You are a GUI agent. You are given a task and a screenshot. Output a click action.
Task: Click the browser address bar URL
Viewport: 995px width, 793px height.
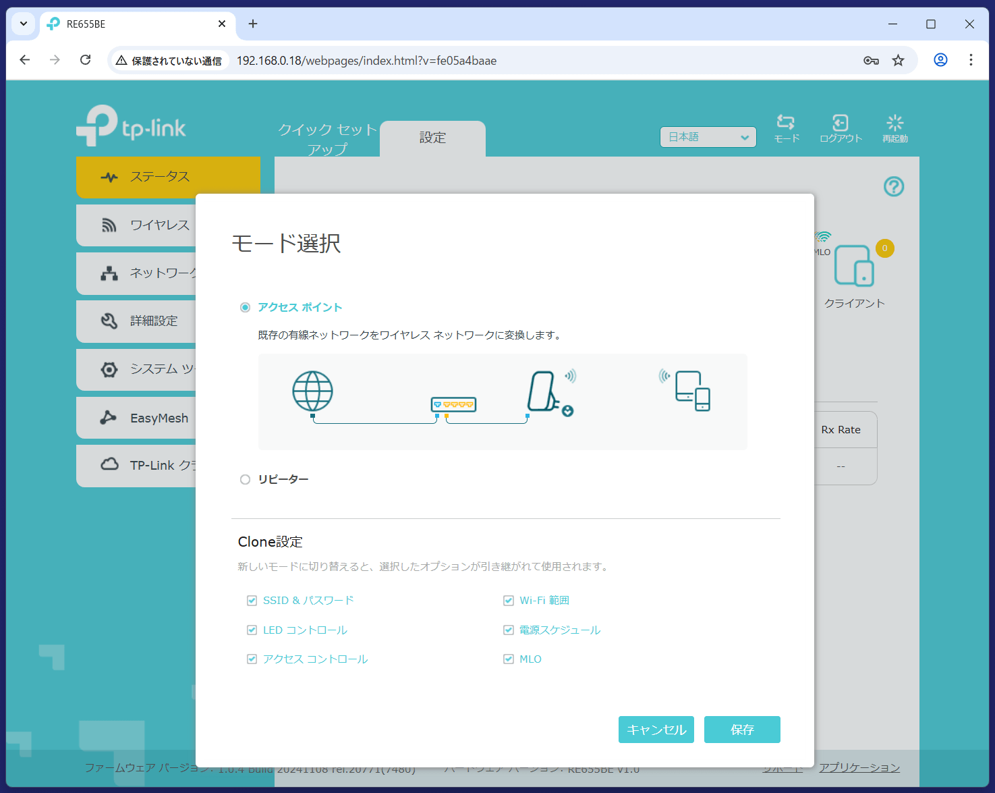coord(366,61)
